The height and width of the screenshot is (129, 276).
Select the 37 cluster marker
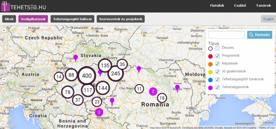pos(78,100)
